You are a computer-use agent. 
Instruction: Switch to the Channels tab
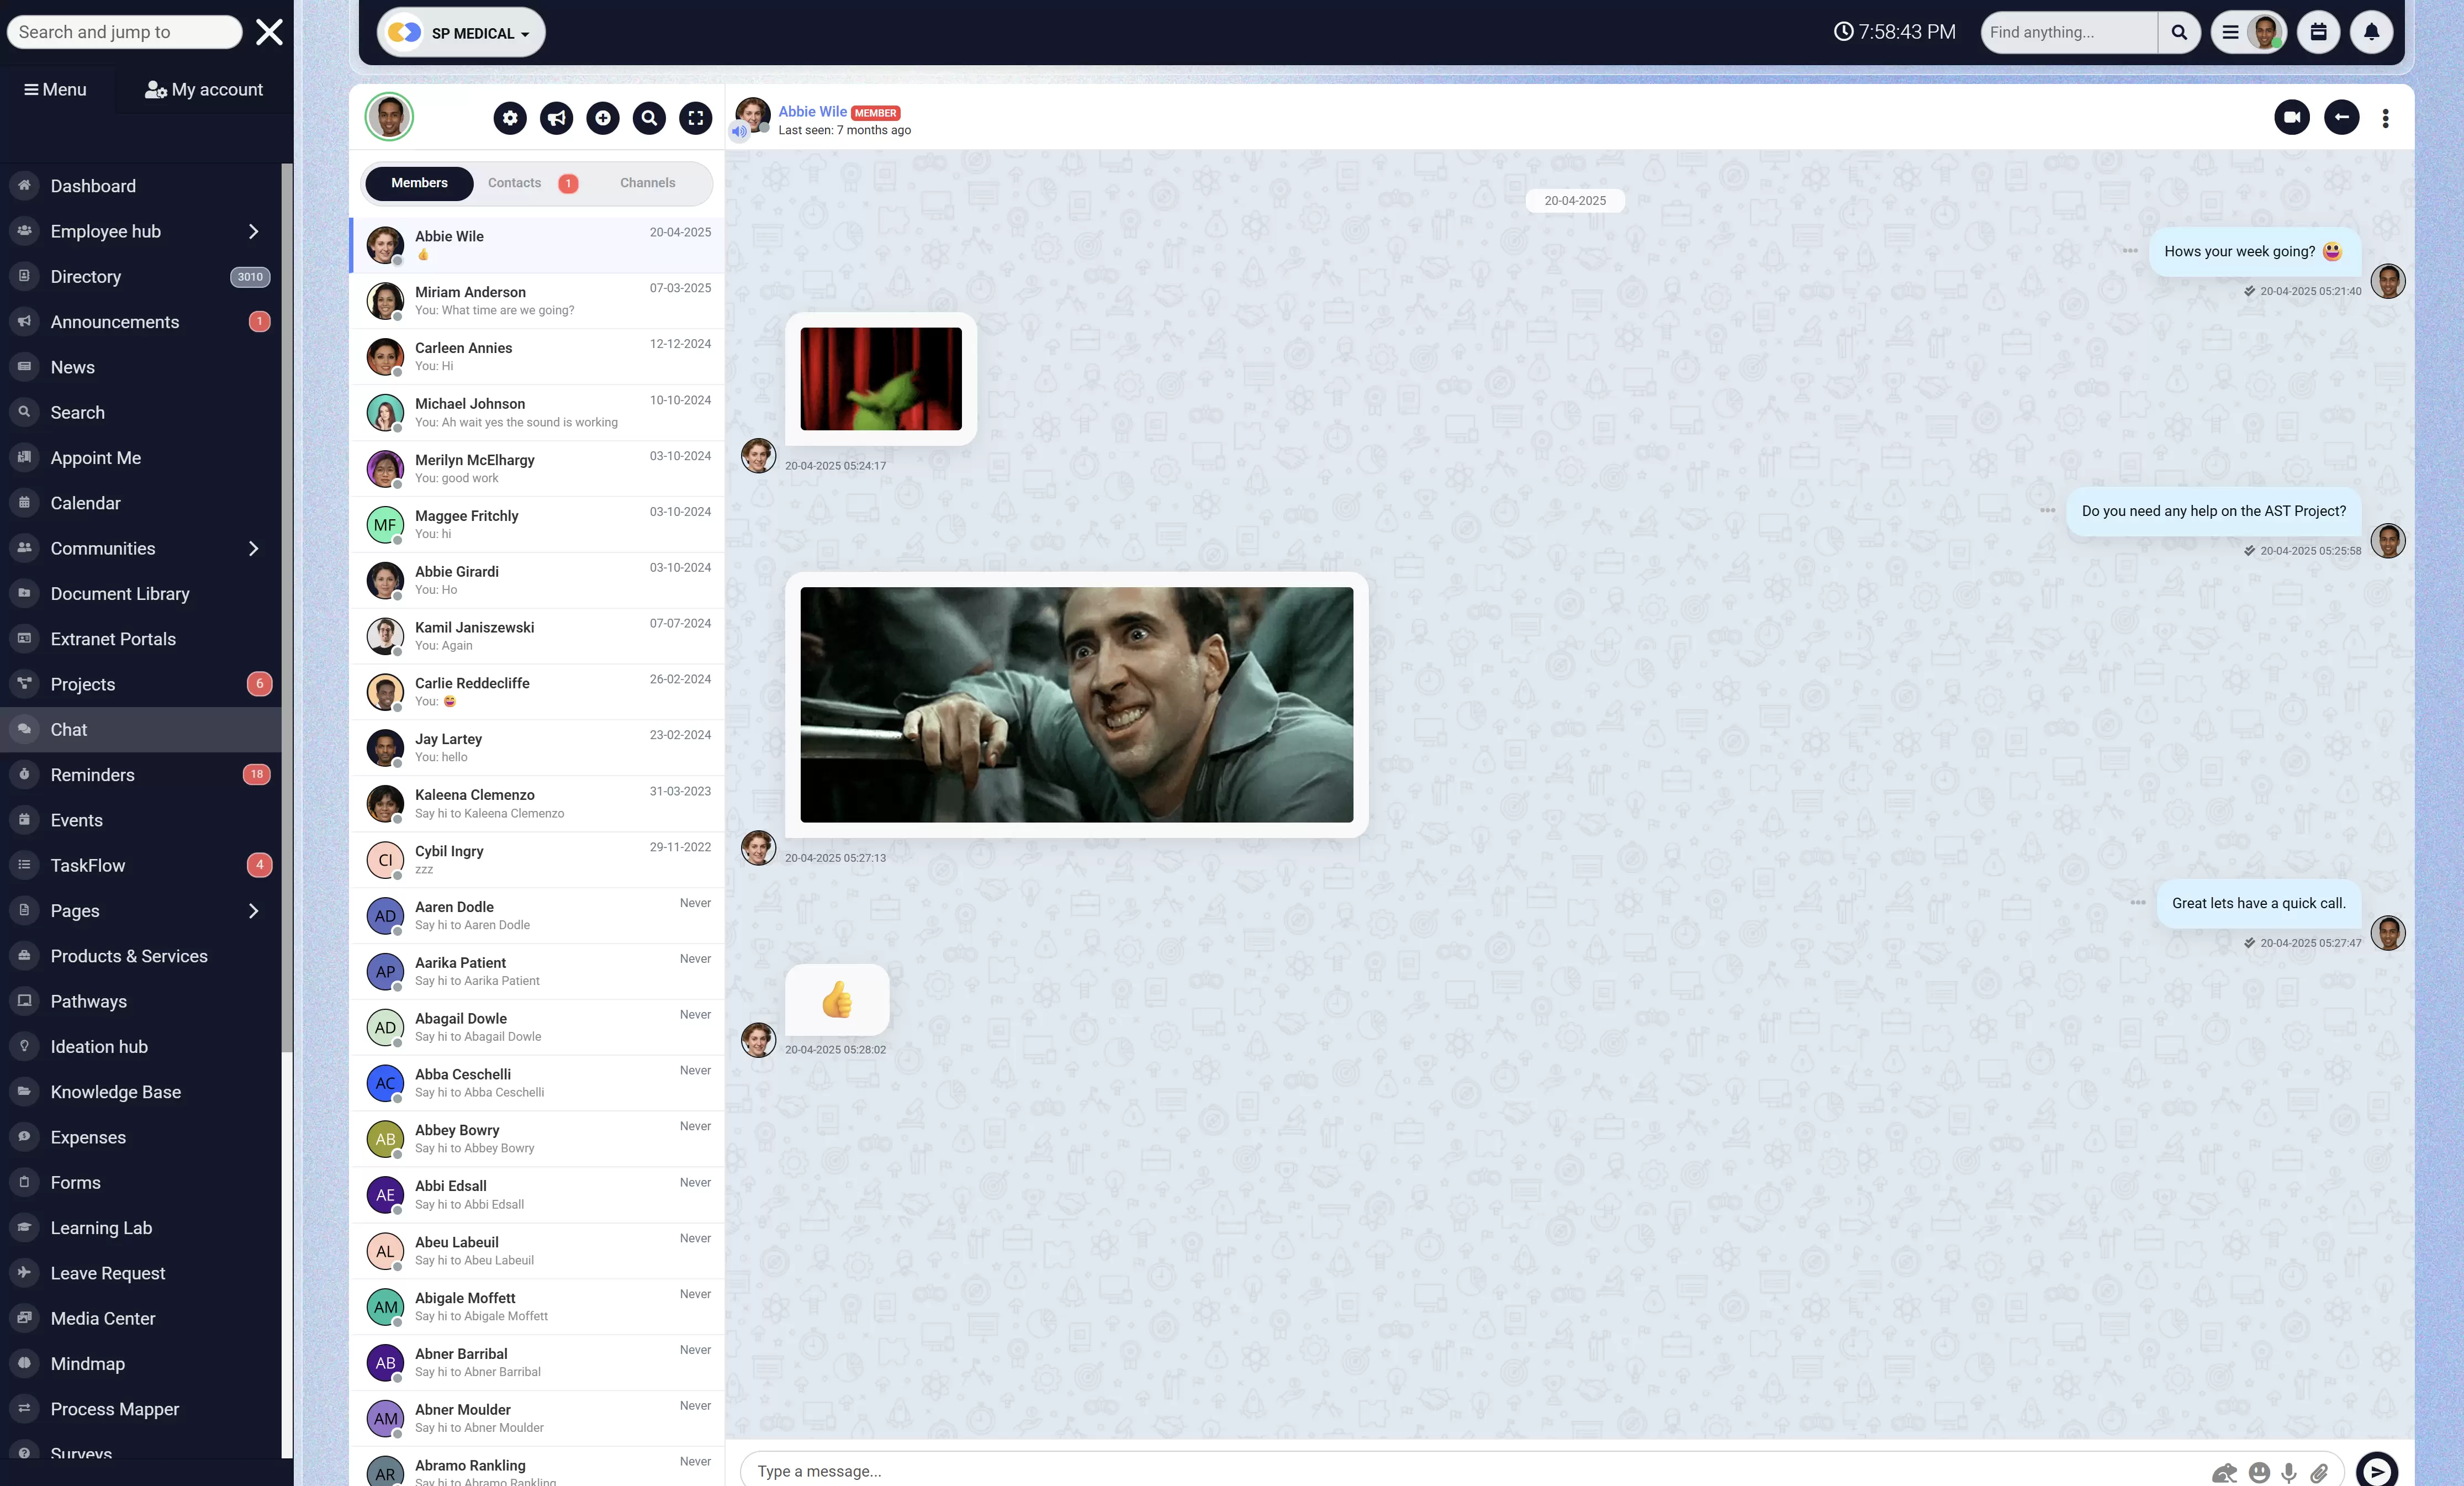coord(647,183)
